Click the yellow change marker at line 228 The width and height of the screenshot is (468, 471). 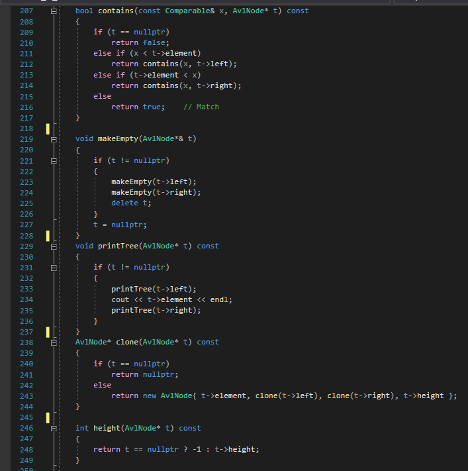click(48, 236)
